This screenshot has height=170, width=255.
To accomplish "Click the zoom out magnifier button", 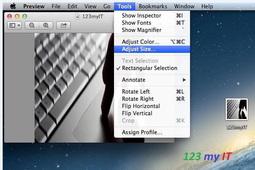I will (x=32, y=25).
